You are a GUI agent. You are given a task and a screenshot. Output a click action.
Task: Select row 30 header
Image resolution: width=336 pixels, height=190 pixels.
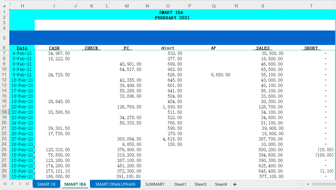pyautogui.click(x=5, y=176)
